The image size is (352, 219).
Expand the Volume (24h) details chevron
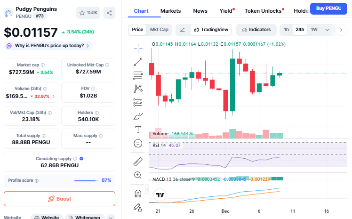(53, 97)
